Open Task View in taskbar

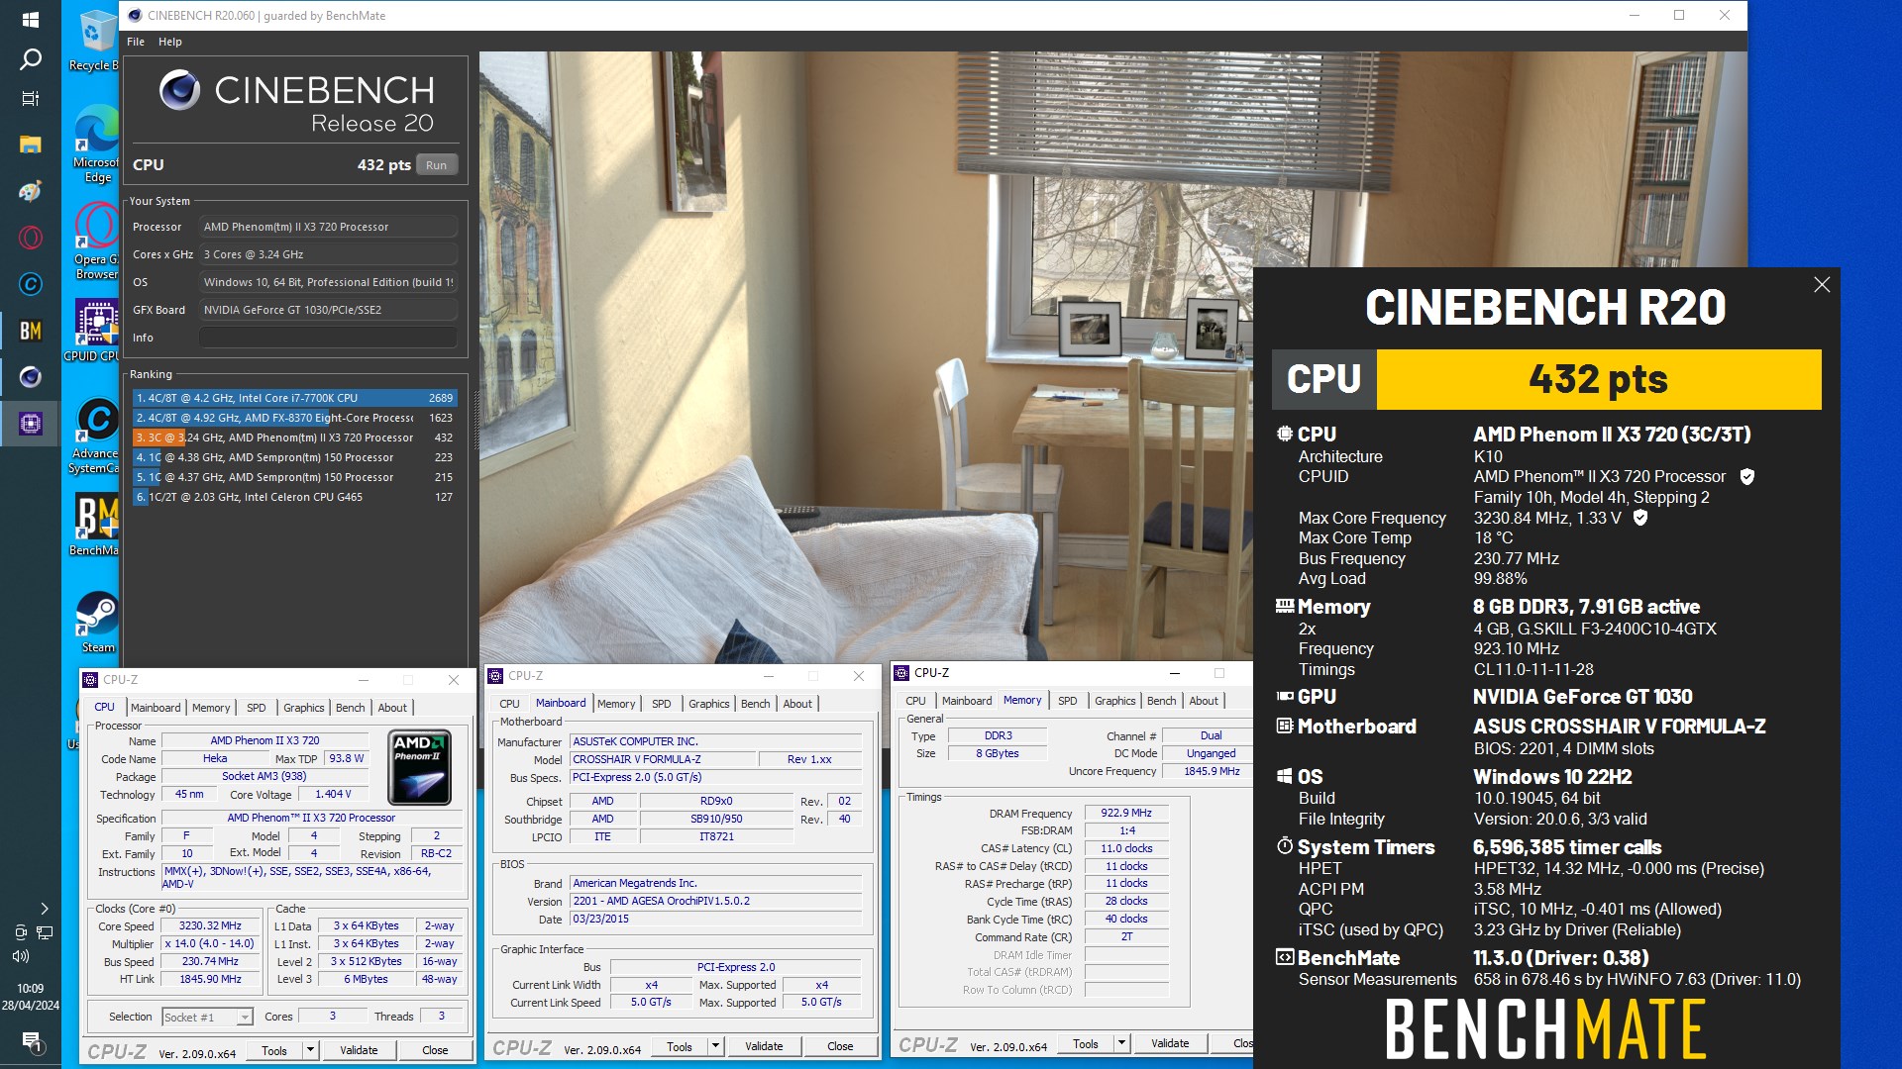point(30,98)
